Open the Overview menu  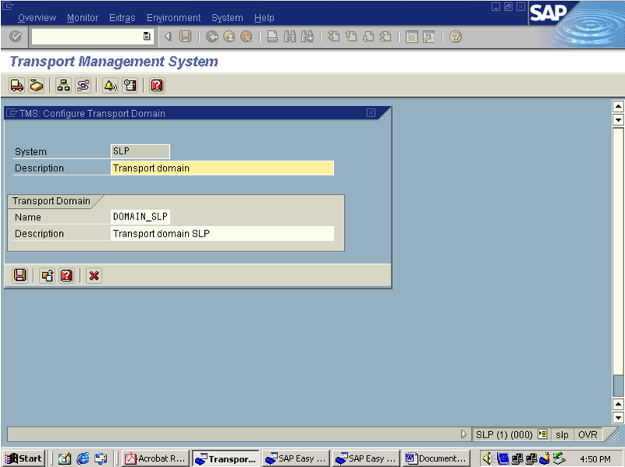pos(36,17)
